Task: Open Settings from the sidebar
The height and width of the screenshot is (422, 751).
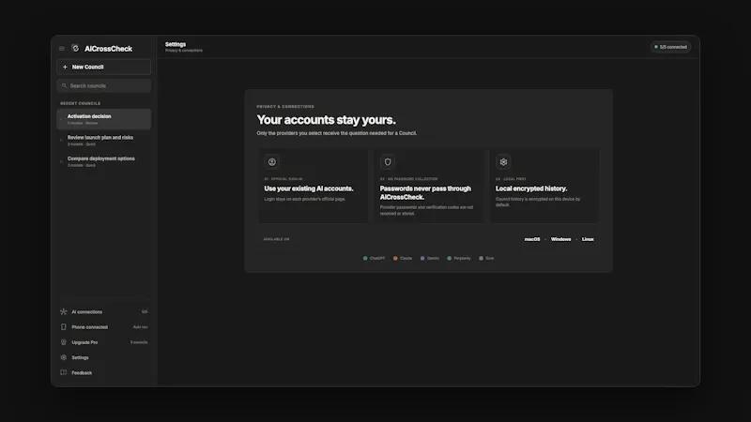Action: (x=104, y=358)
